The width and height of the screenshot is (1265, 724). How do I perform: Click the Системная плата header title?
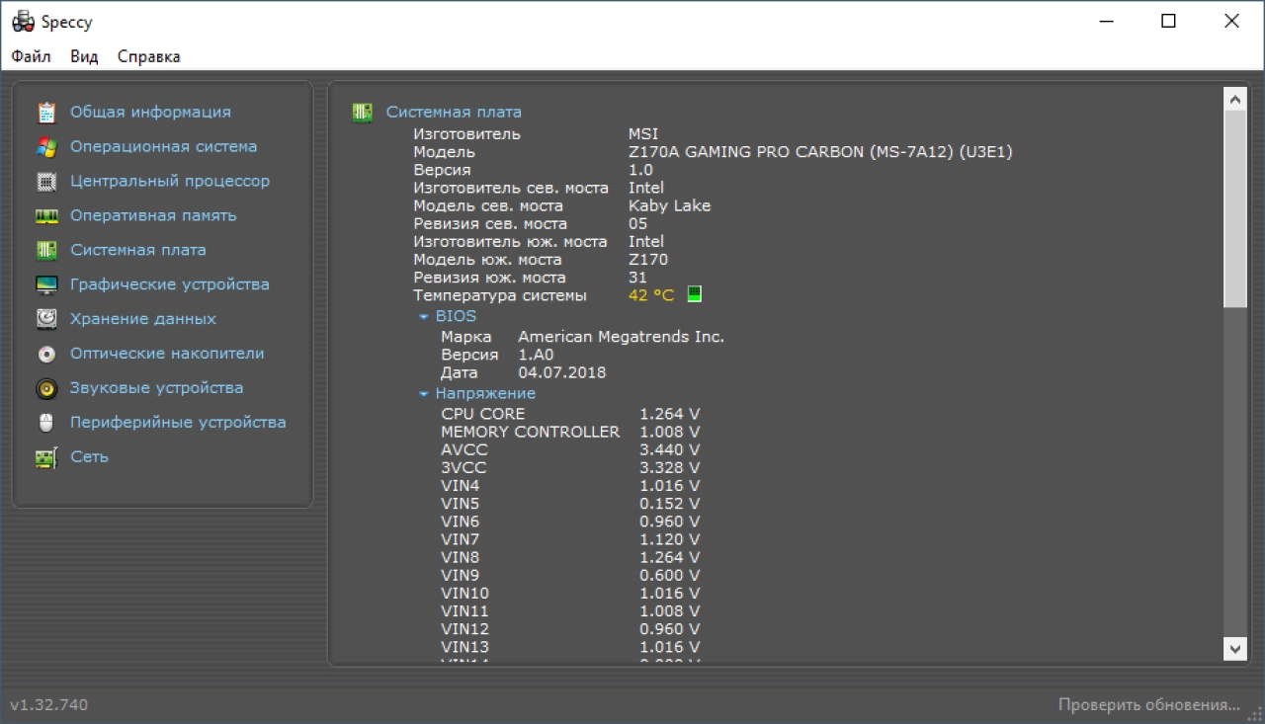[454, 113]
